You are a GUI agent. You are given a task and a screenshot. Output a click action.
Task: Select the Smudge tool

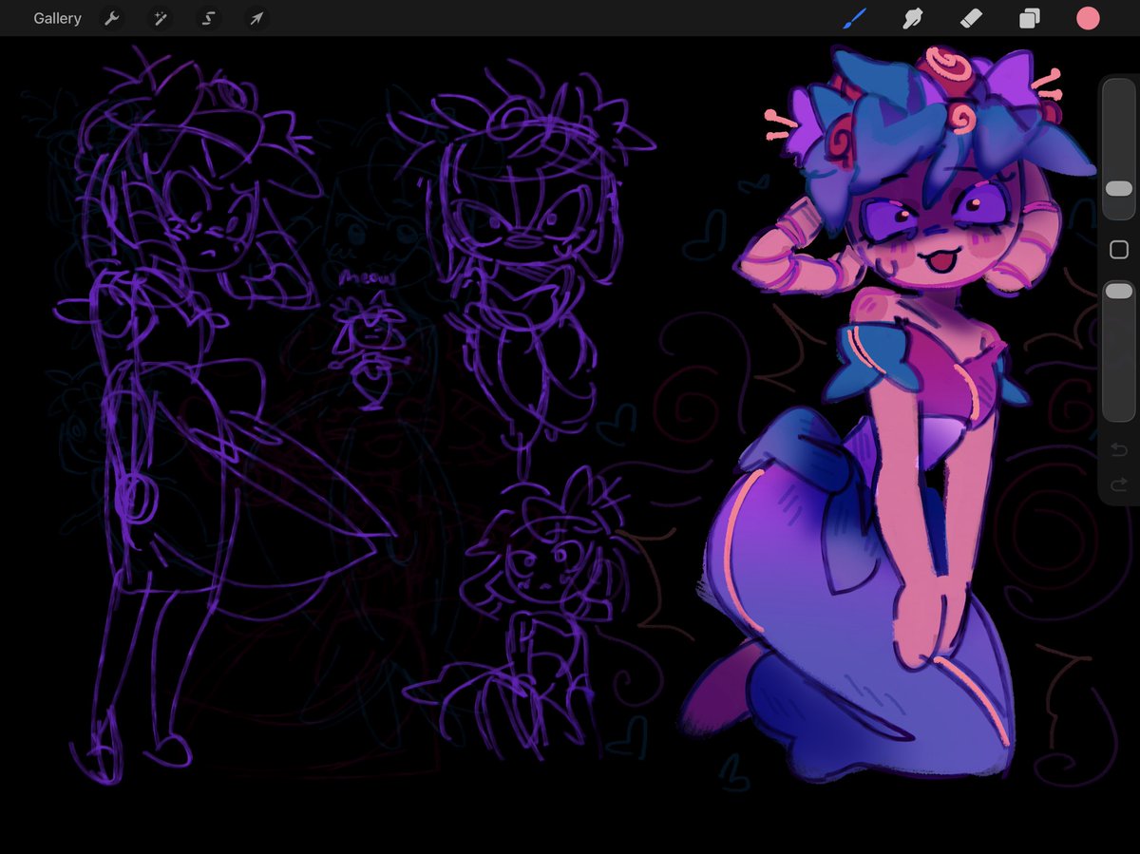click(913, 18)
